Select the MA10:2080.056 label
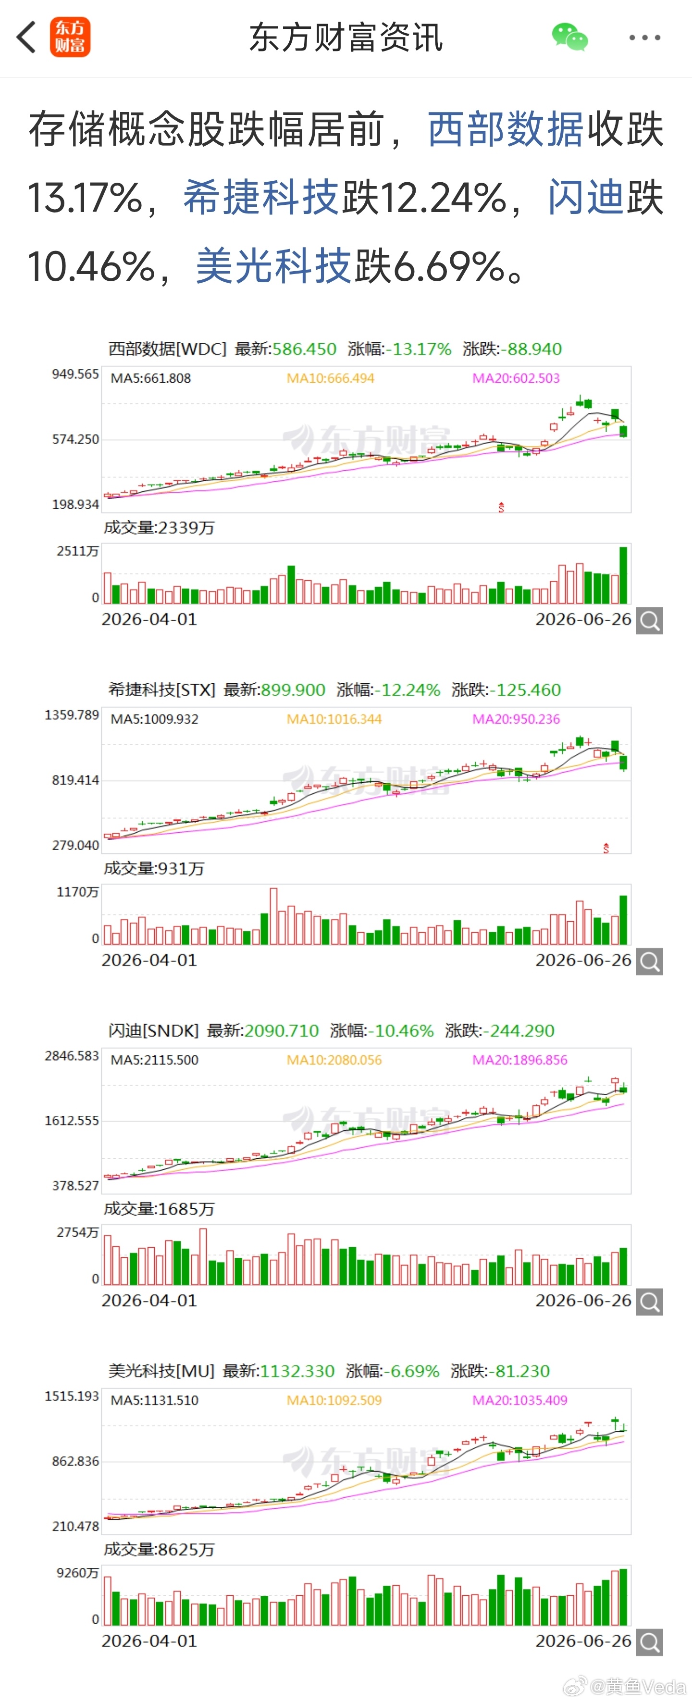 [334, 1060]
